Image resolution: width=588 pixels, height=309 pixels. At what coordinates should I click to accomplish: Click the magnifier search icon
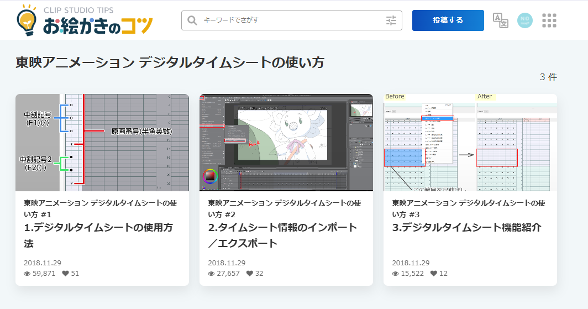[192, 20]
